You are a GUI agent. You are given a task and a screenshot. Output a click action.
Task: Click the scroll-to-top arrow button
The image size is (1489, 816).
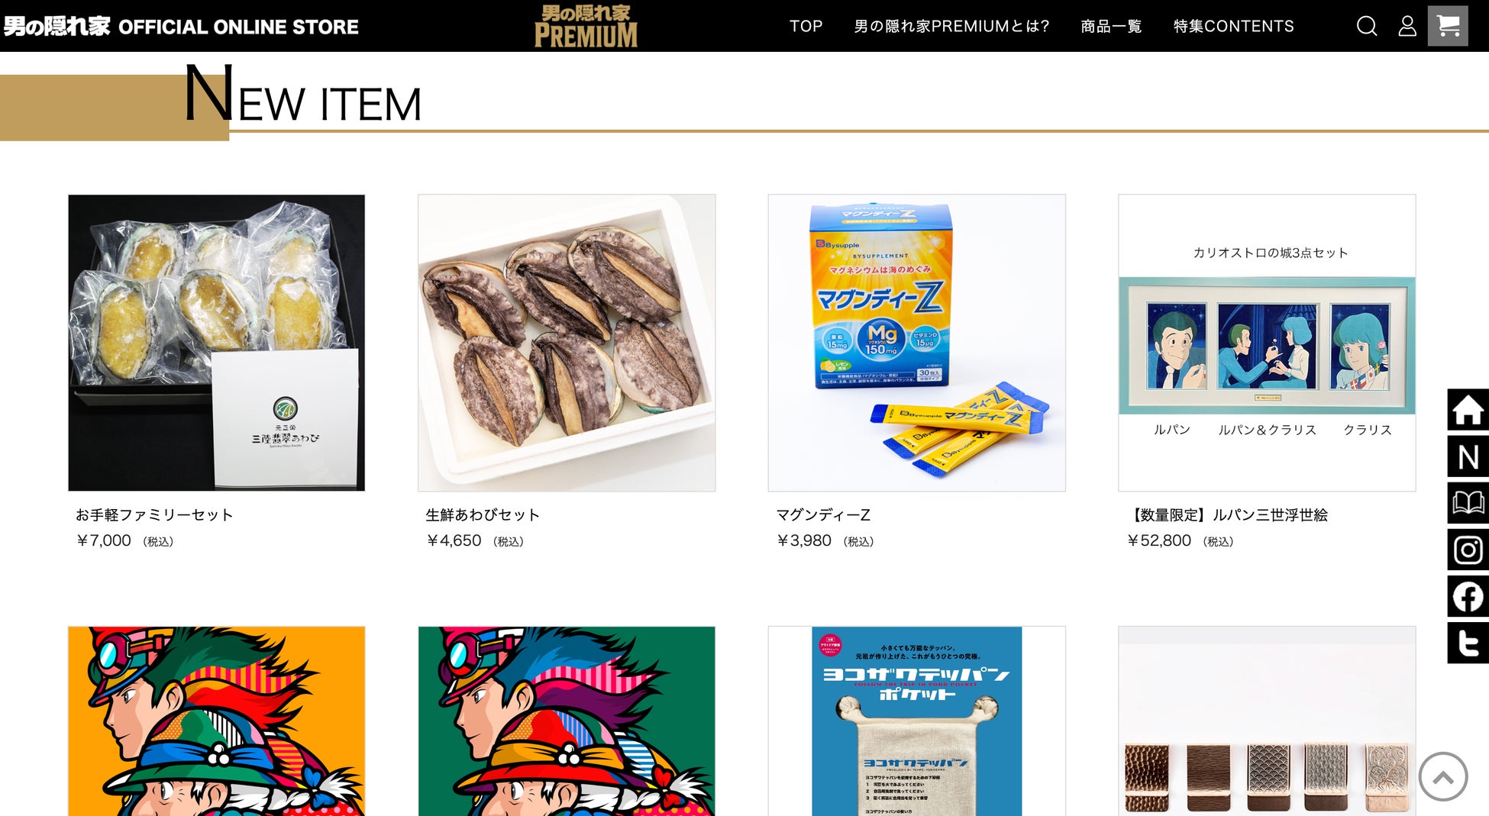click(1442, 777)
